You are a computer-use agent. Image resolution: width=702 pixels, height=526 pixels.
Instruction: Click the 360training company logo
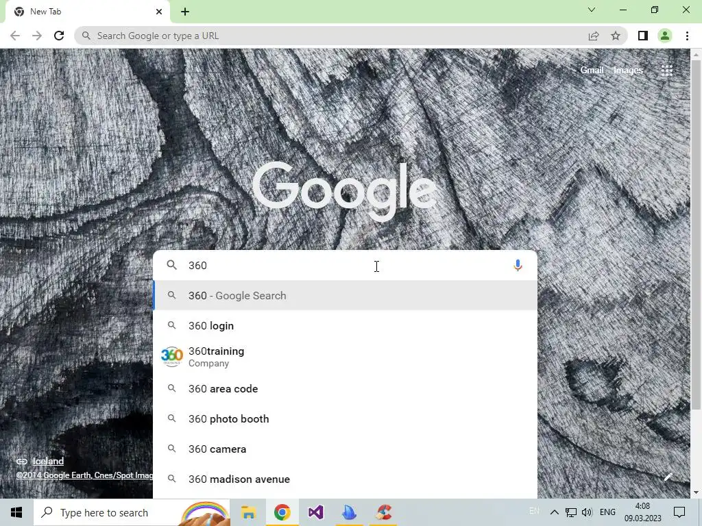point(172,356)
